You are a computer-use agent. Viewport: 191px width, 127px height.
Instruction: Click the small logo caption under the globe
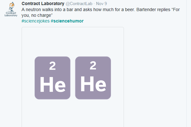(x=11, y=14)
